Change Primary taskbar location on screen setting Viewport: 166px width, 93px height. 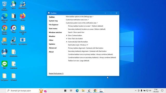point(86,26)
